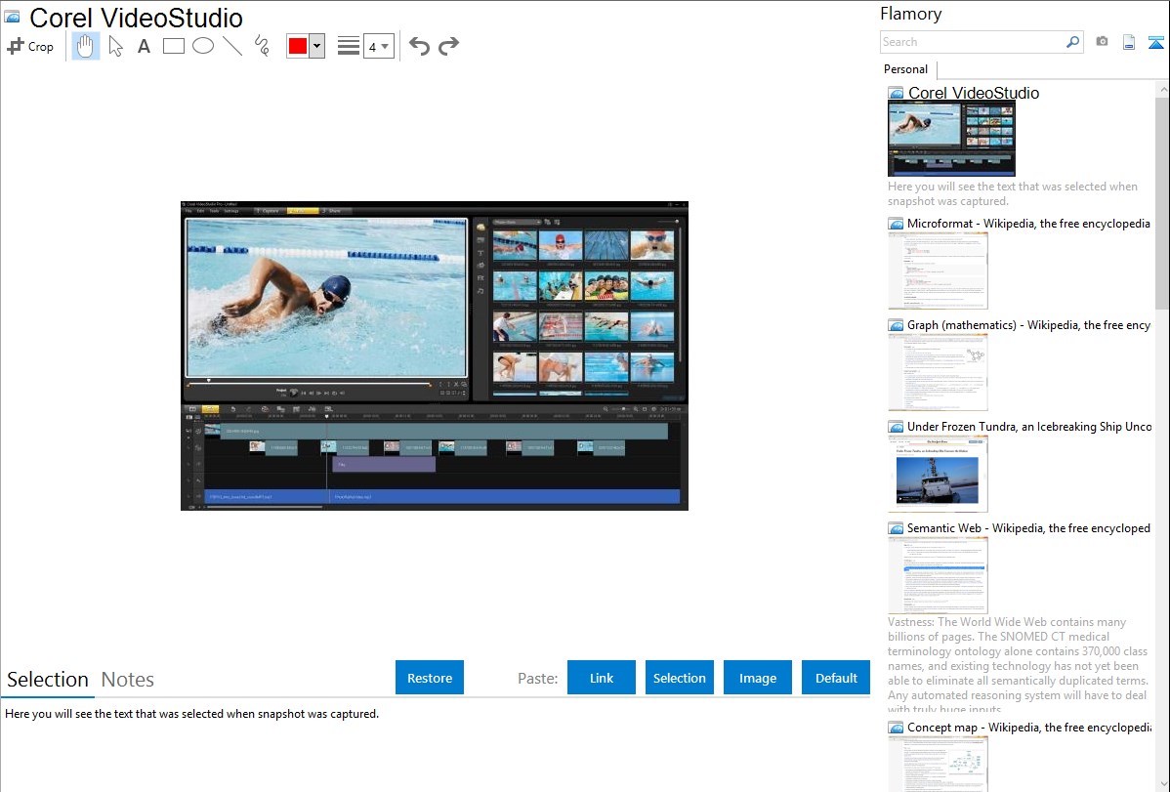Image resolution: width=1170 pixels, height=792 pixels.
Task: Click the app icon beside the main title
Action: pyautogui.click(x=12, y=18)
